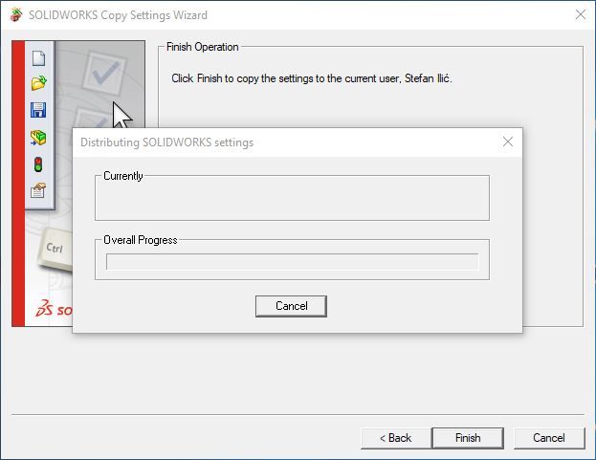Cancel the Distributing SOLIDWORKS settings operation
The width and height of the screenshot is (596, 460).
tap(291, 306)
